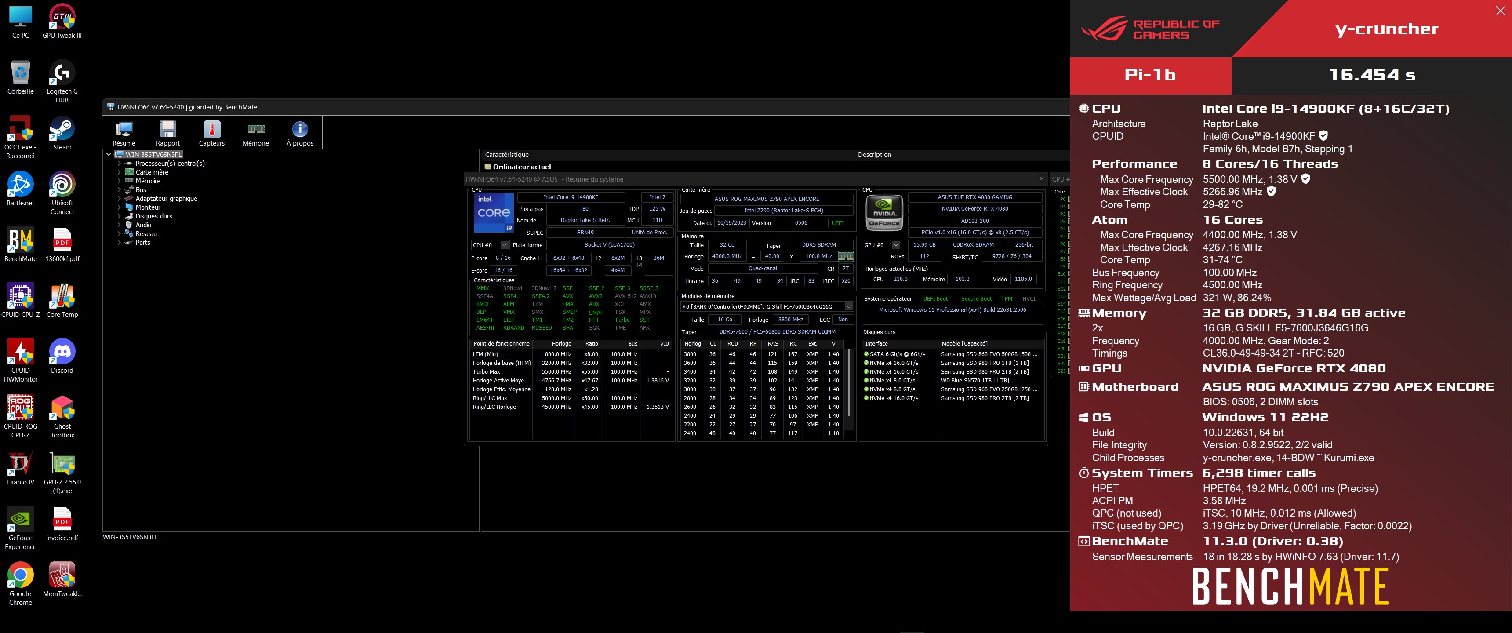
Task: Select the Réseau tree item
Action: tap(146, 234)
